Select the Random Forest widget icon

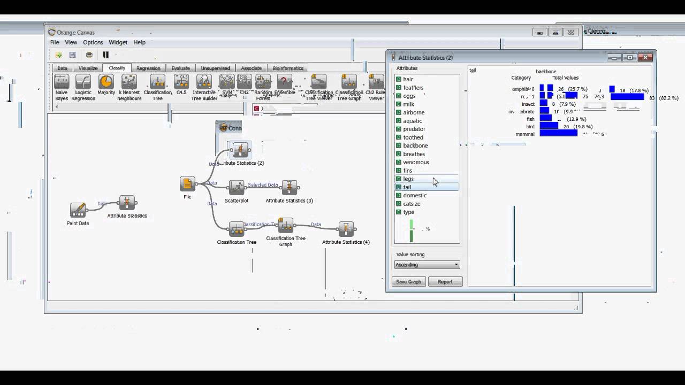tap(263, 82)
